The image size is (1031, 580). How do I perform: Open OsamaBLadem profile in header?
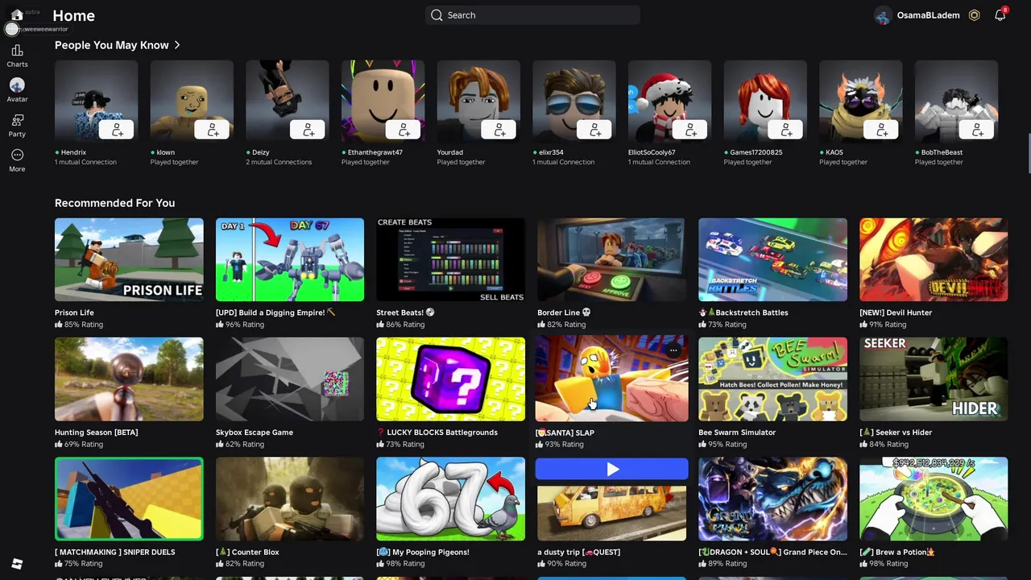click(917, 15)
